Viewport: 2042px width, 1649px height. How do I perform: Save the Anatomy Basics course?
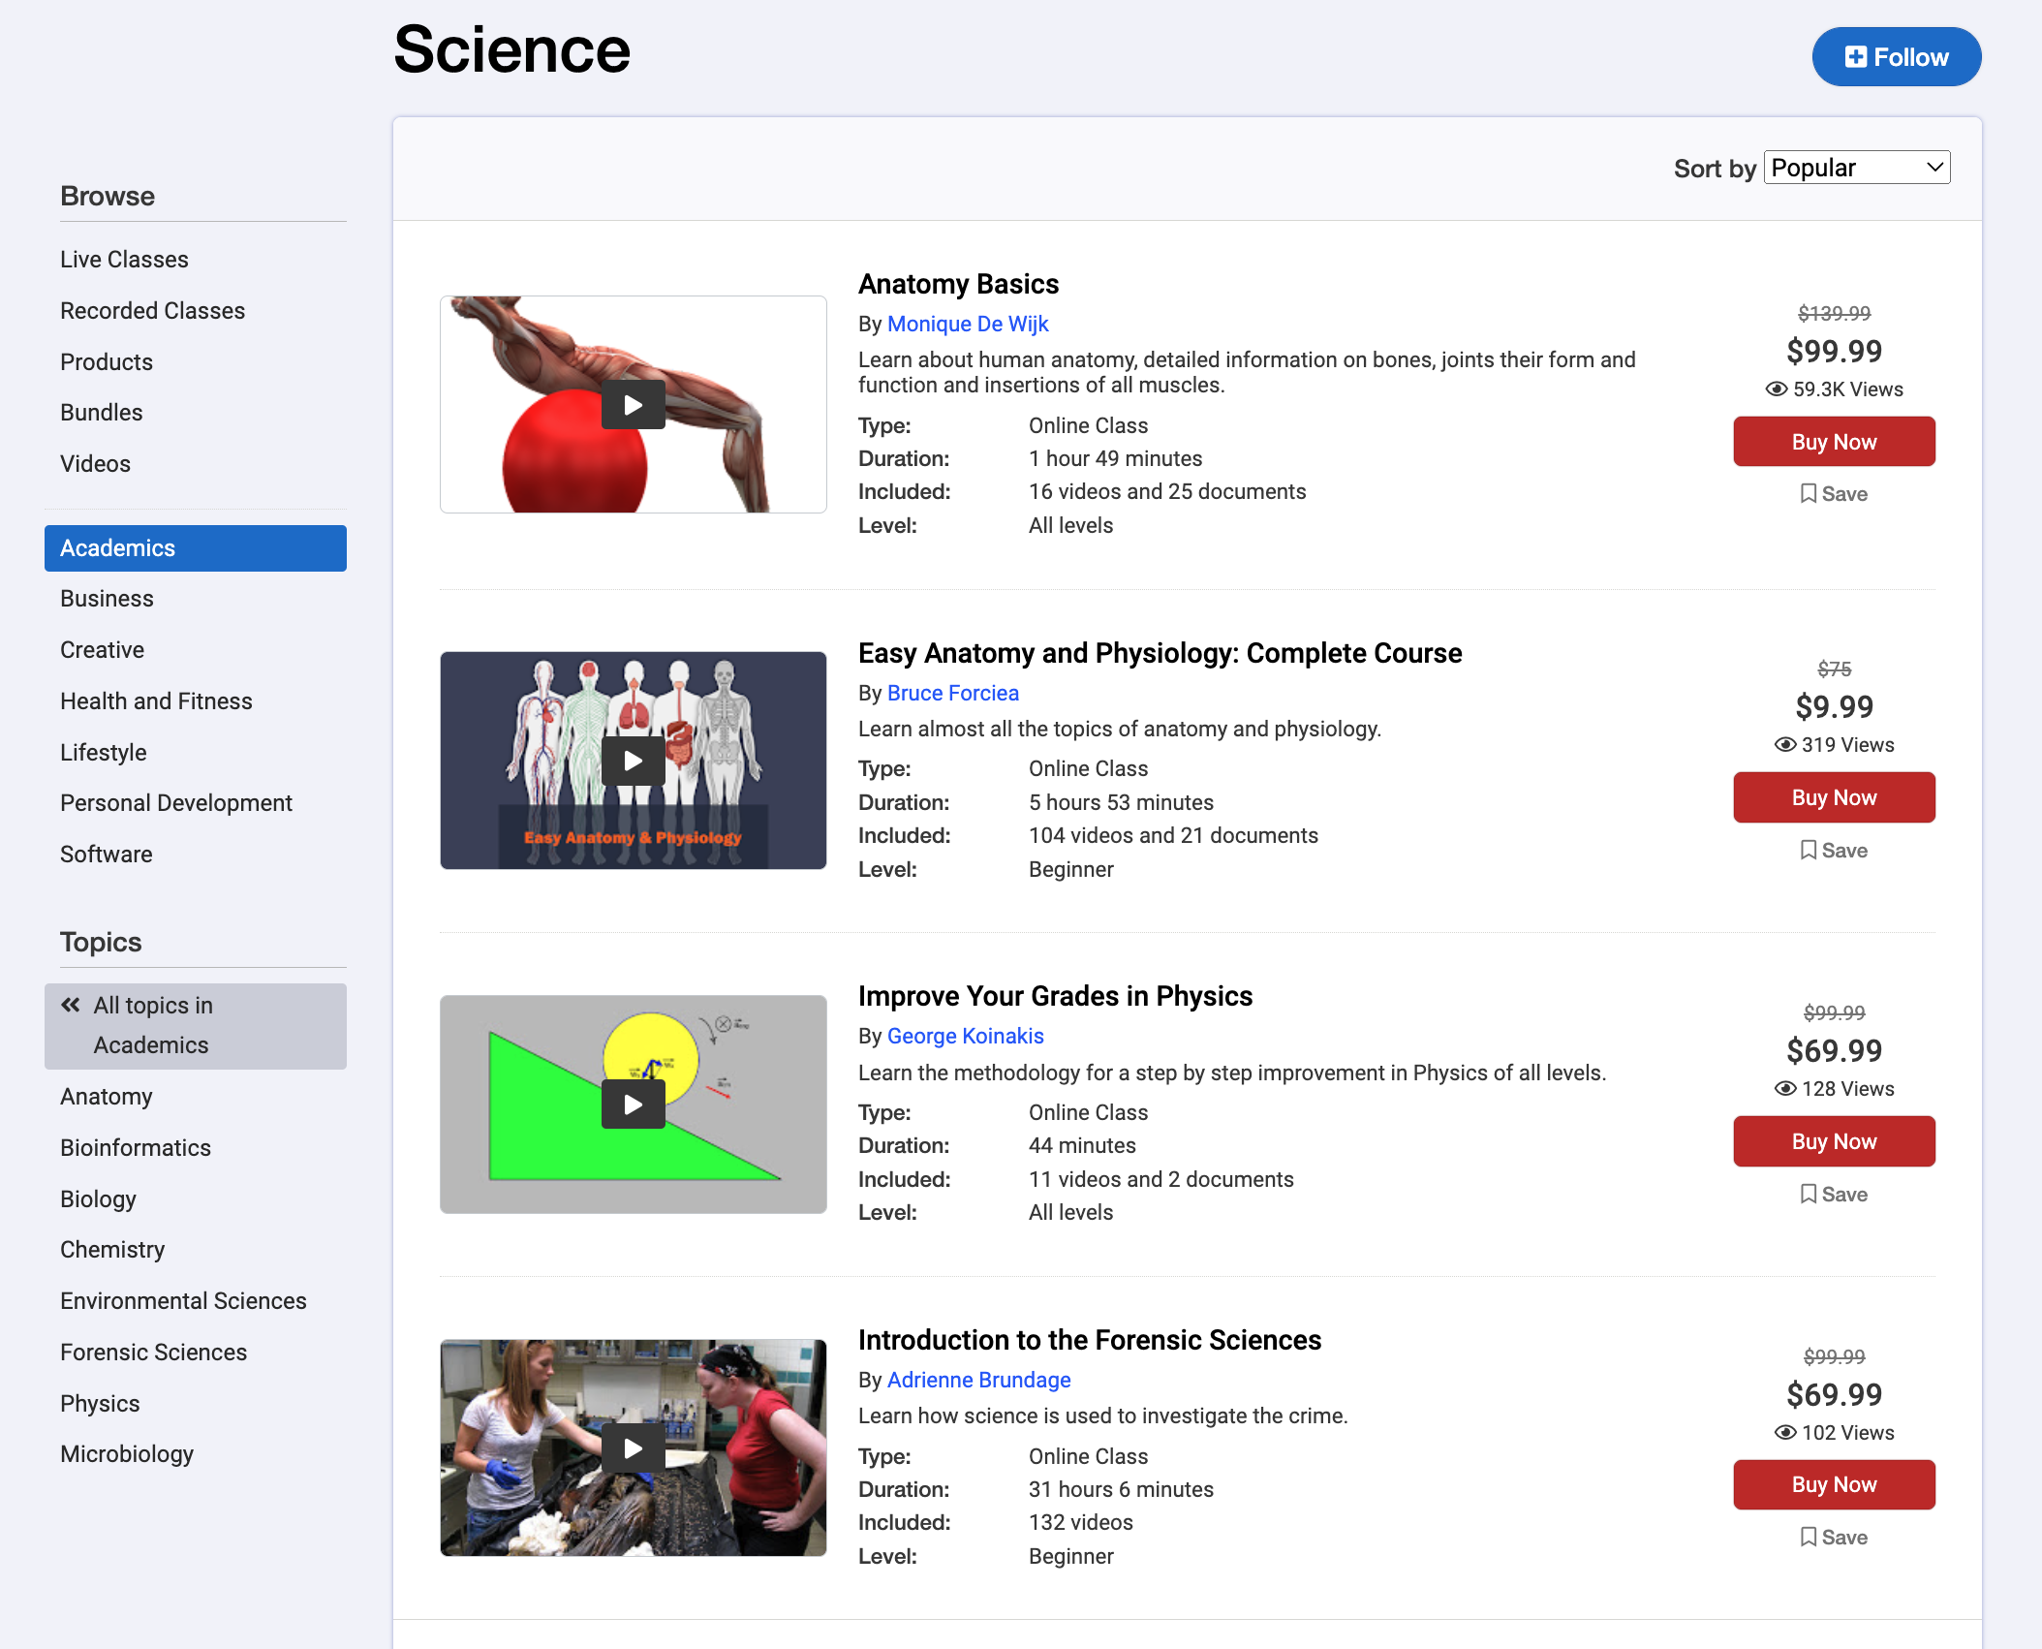click(x=1834, y=493)
